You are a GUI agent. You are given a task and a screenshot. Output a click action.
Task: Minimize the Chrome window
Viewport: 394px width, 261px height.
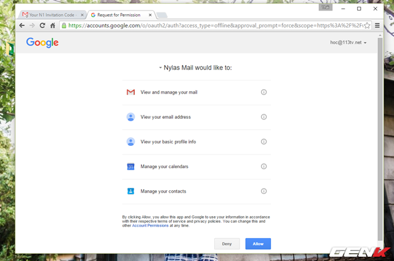343,9
